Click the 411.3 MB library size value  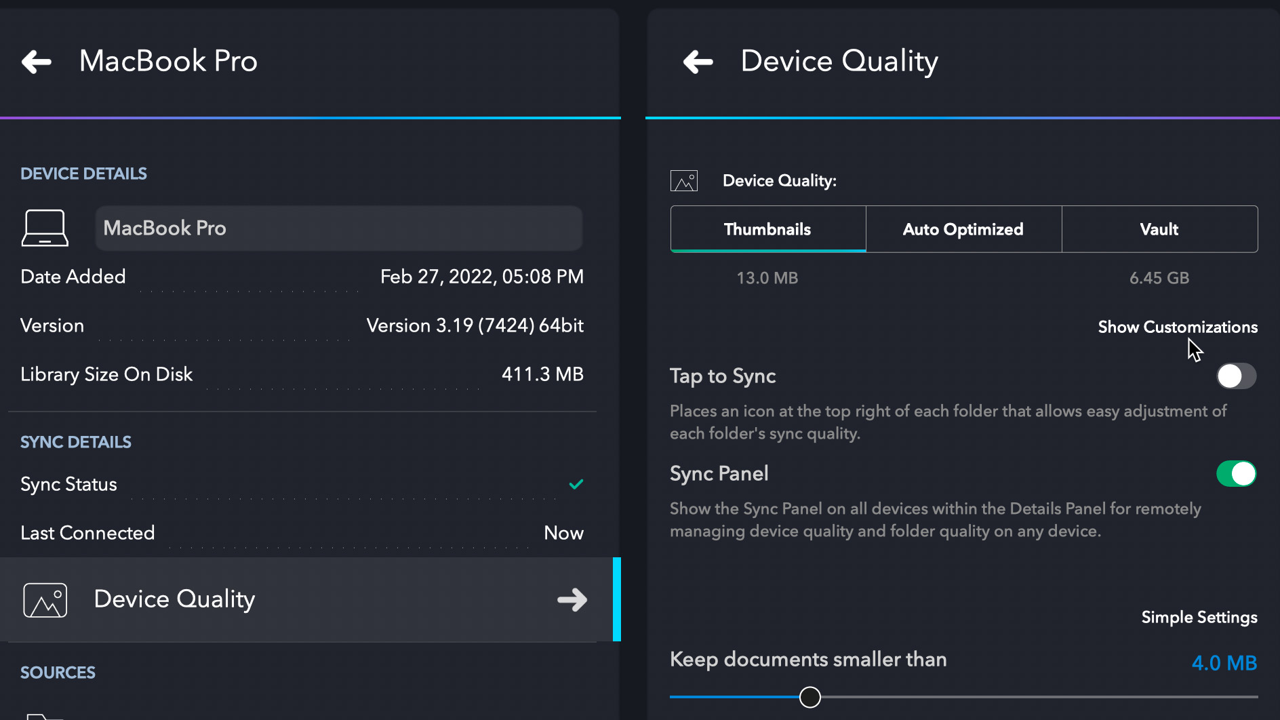click(x=542, y=374)
